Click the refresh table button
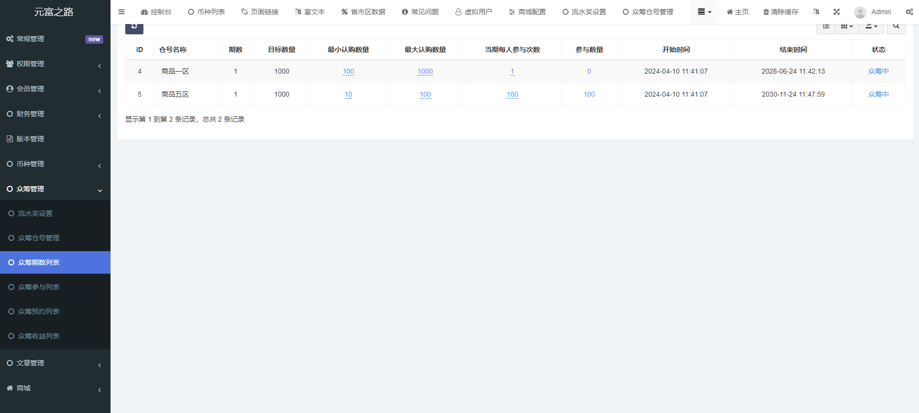The height and width of the screenshot is (413, 919). pyautogui.click(x=134, y=27)
